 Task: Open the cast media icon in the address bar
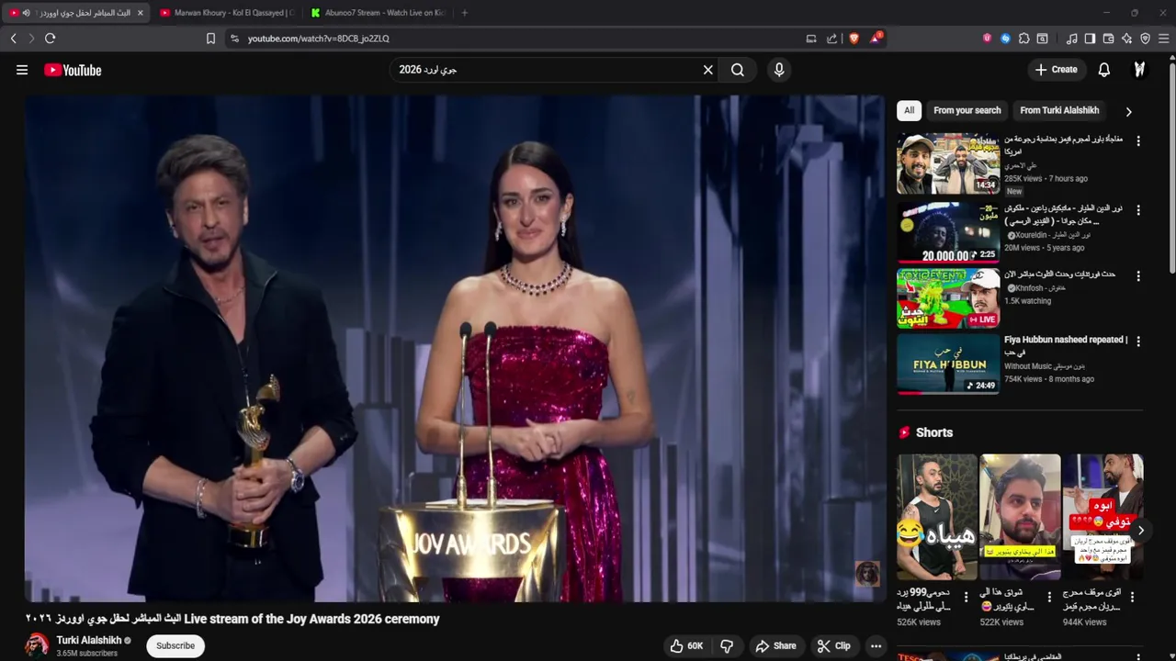point(811,39)
